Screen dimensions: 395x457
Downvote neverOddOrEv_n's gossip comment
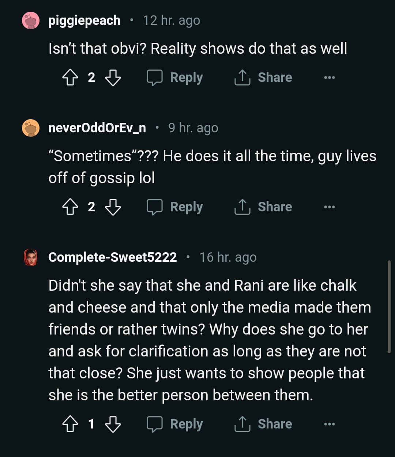click(x=113, y=207)
